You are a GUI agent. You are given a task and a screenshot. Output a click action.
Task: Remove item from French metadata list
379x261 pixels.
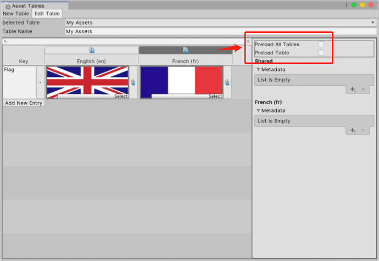(363, 130)
